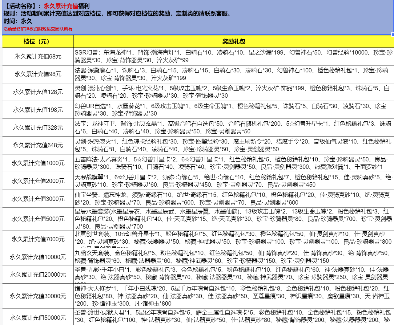394x325 pixels.
Task: Click the 永久累计充值10000元 row label
Action: (38, 257)
